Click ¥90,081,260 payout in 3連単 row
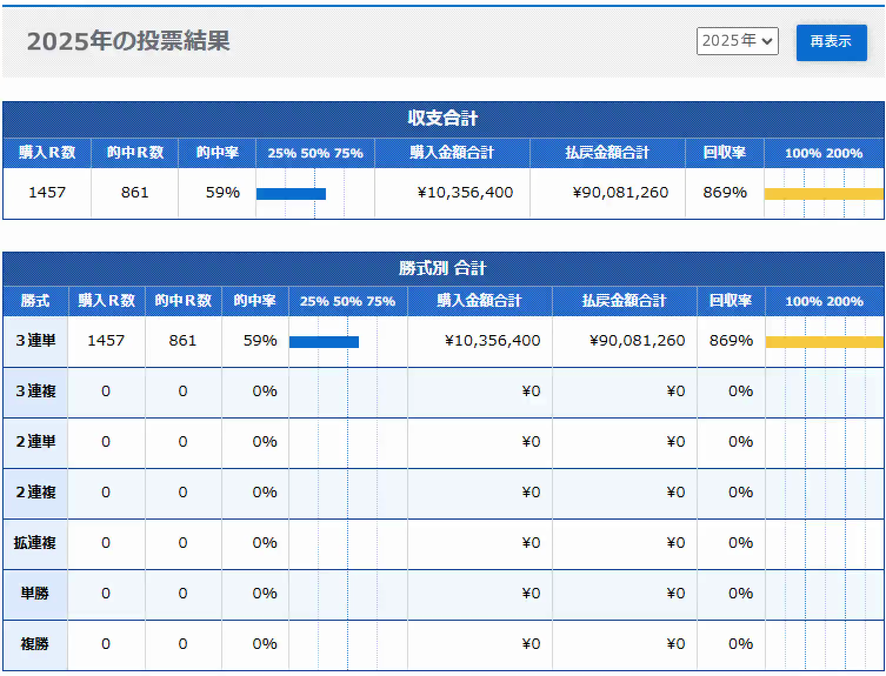This screenshot has width=886, height=676. click(x=637, y=341)
